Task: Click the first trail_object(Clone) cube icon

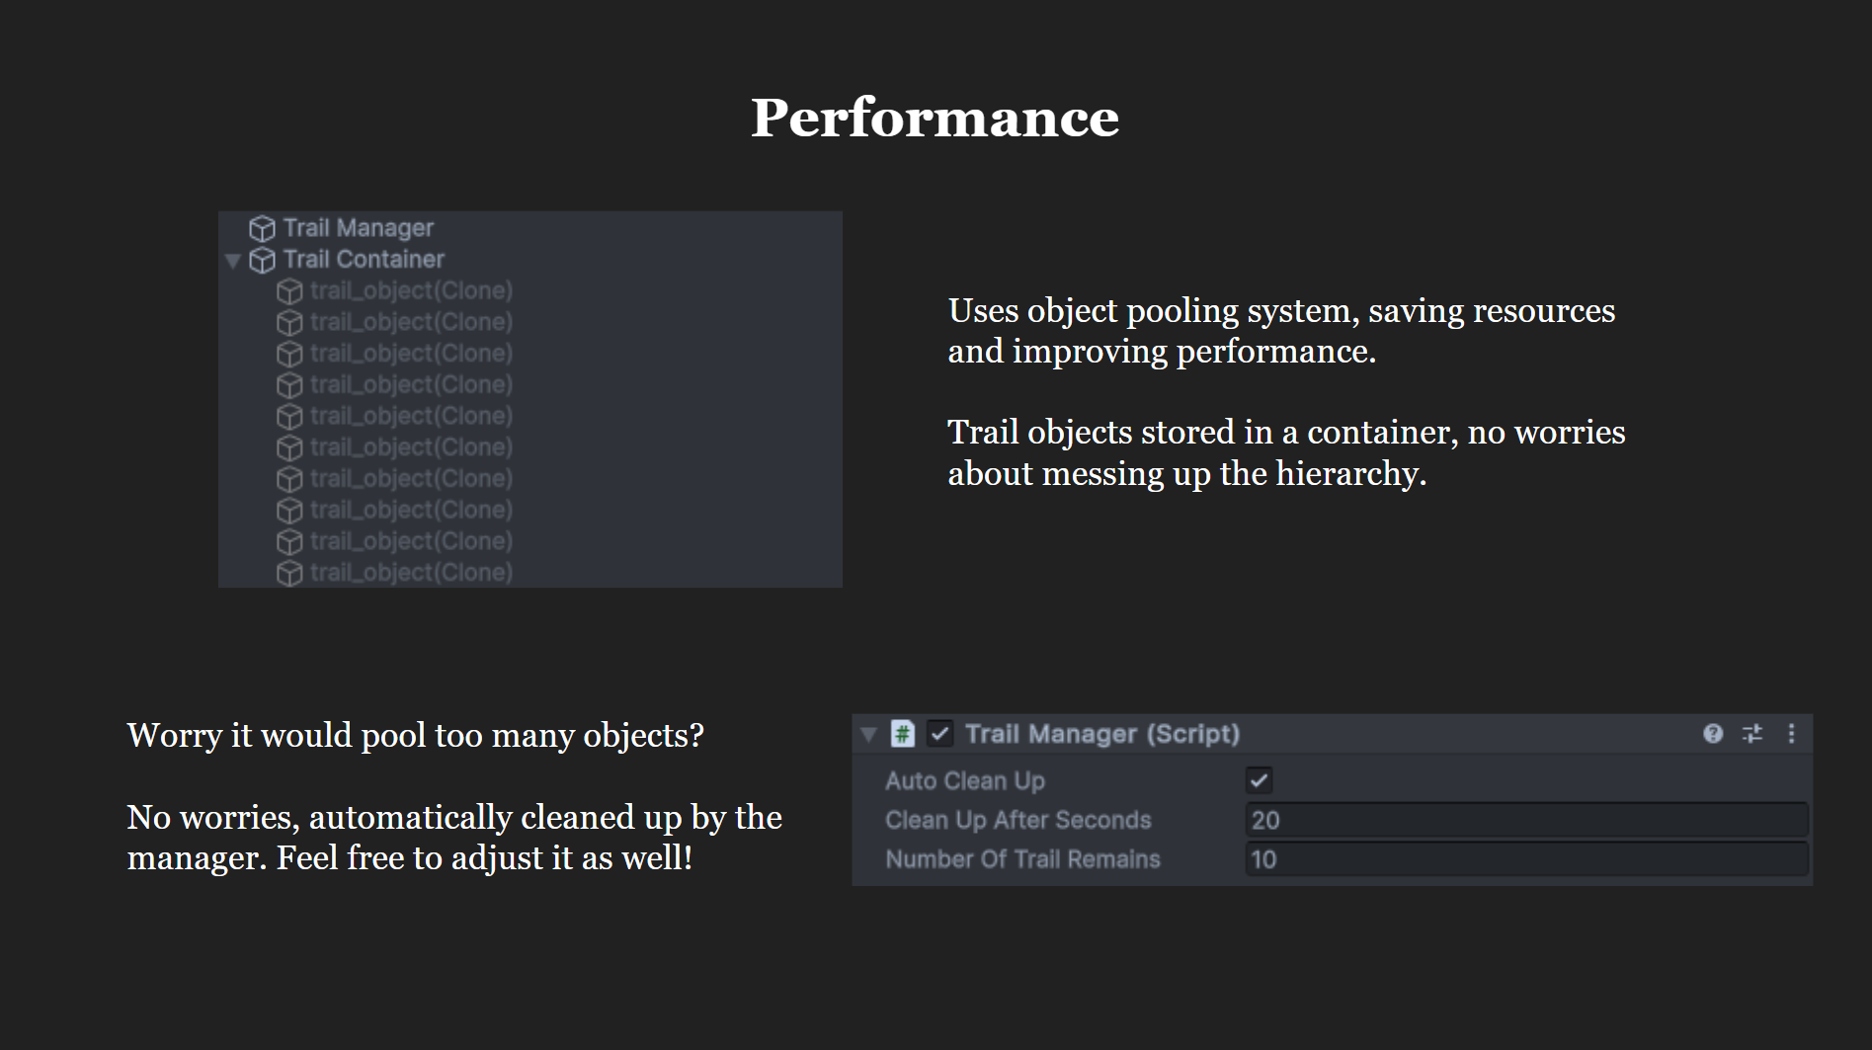Action: tap(289, 291)
